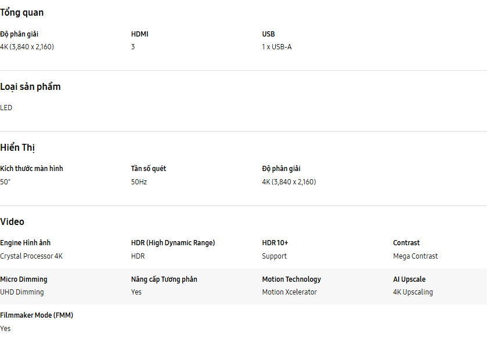The height and width of the screenshot is (338, 487).
Task: Click the Engine Hình ảnh label
Action: 25,243
